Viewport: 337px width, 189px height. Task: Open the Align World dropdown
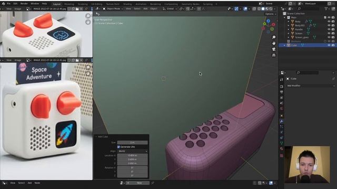[132, 151]
